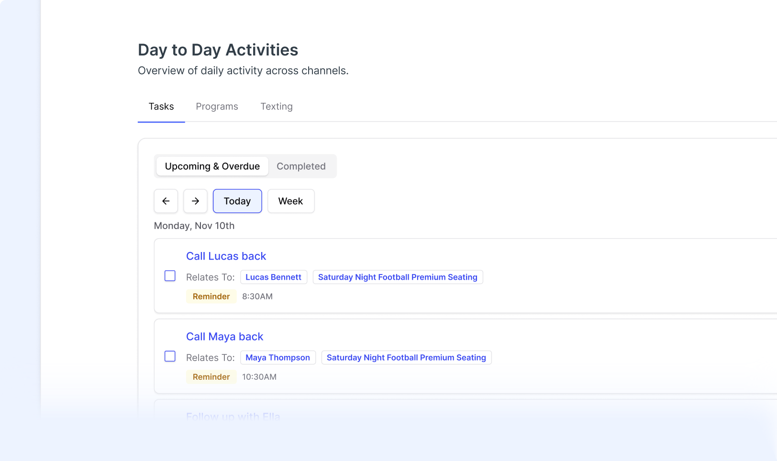
Task: Open the Call Lucas back task
Action: click(226, 256)
